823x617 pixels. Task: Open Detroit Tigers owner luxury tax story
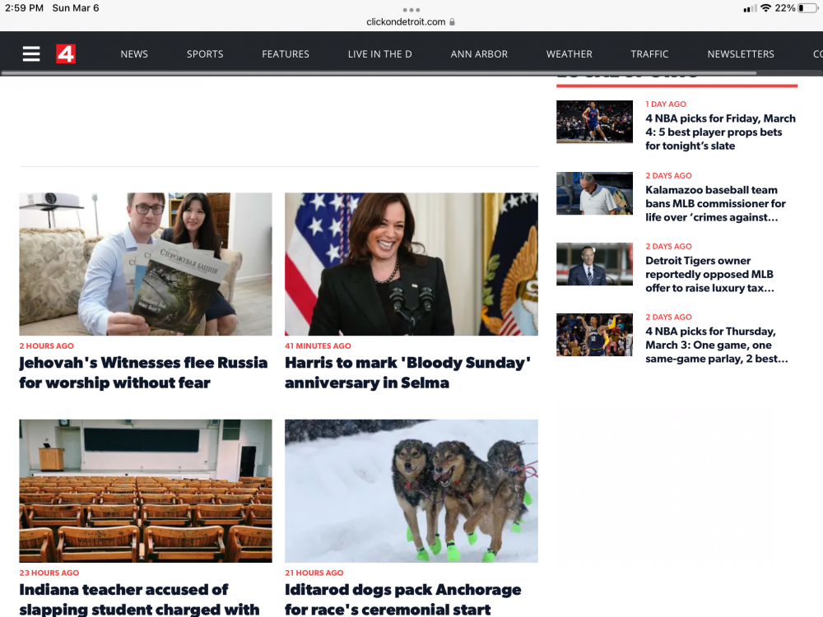click(709, 274)
